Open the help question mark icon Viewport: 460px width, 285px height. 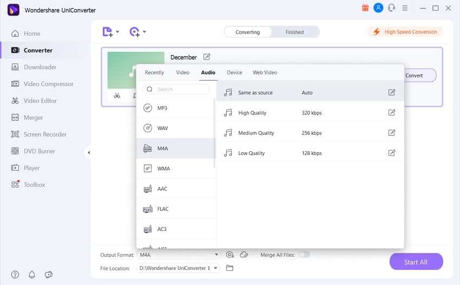[x=15, y=274]
